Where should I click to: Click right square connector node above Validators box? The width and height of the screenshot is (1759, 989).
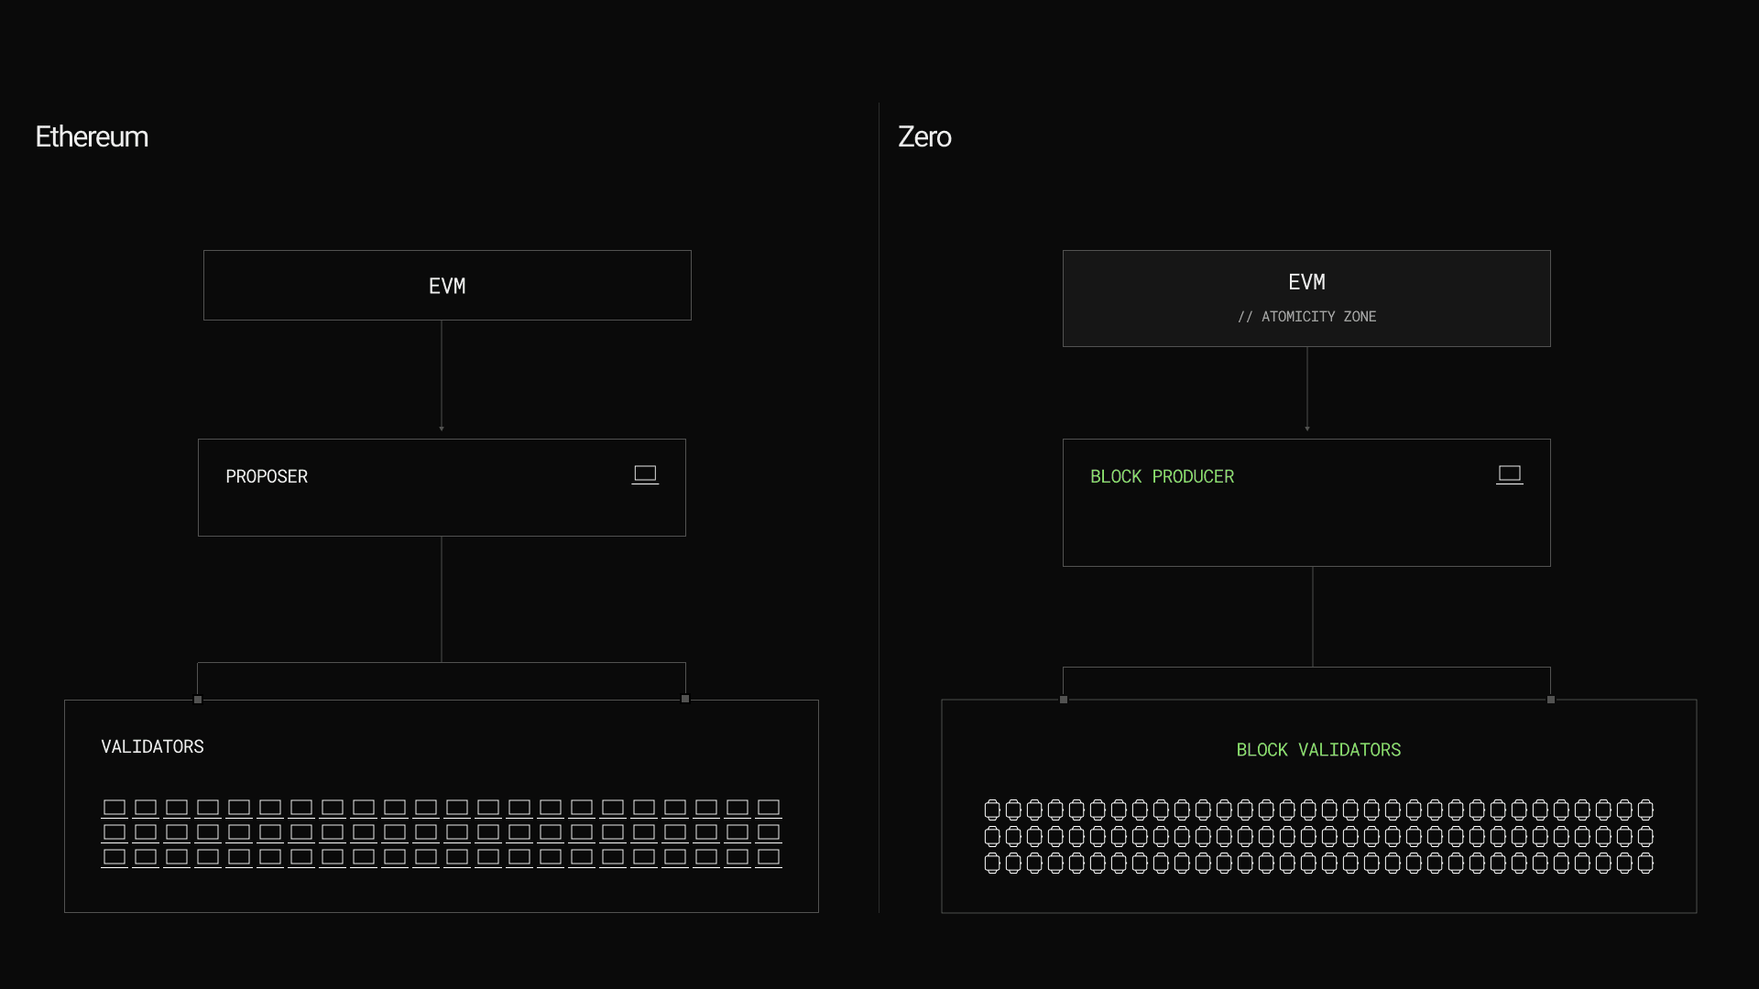point(685,699)
